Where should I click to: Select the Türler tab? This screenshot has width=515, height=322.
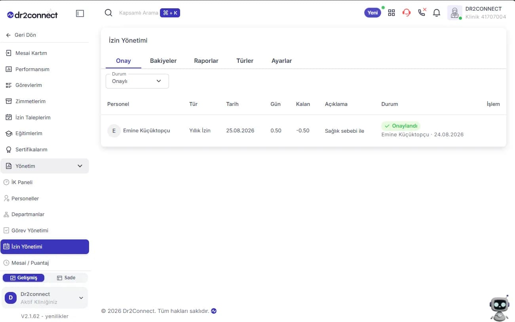245,61
